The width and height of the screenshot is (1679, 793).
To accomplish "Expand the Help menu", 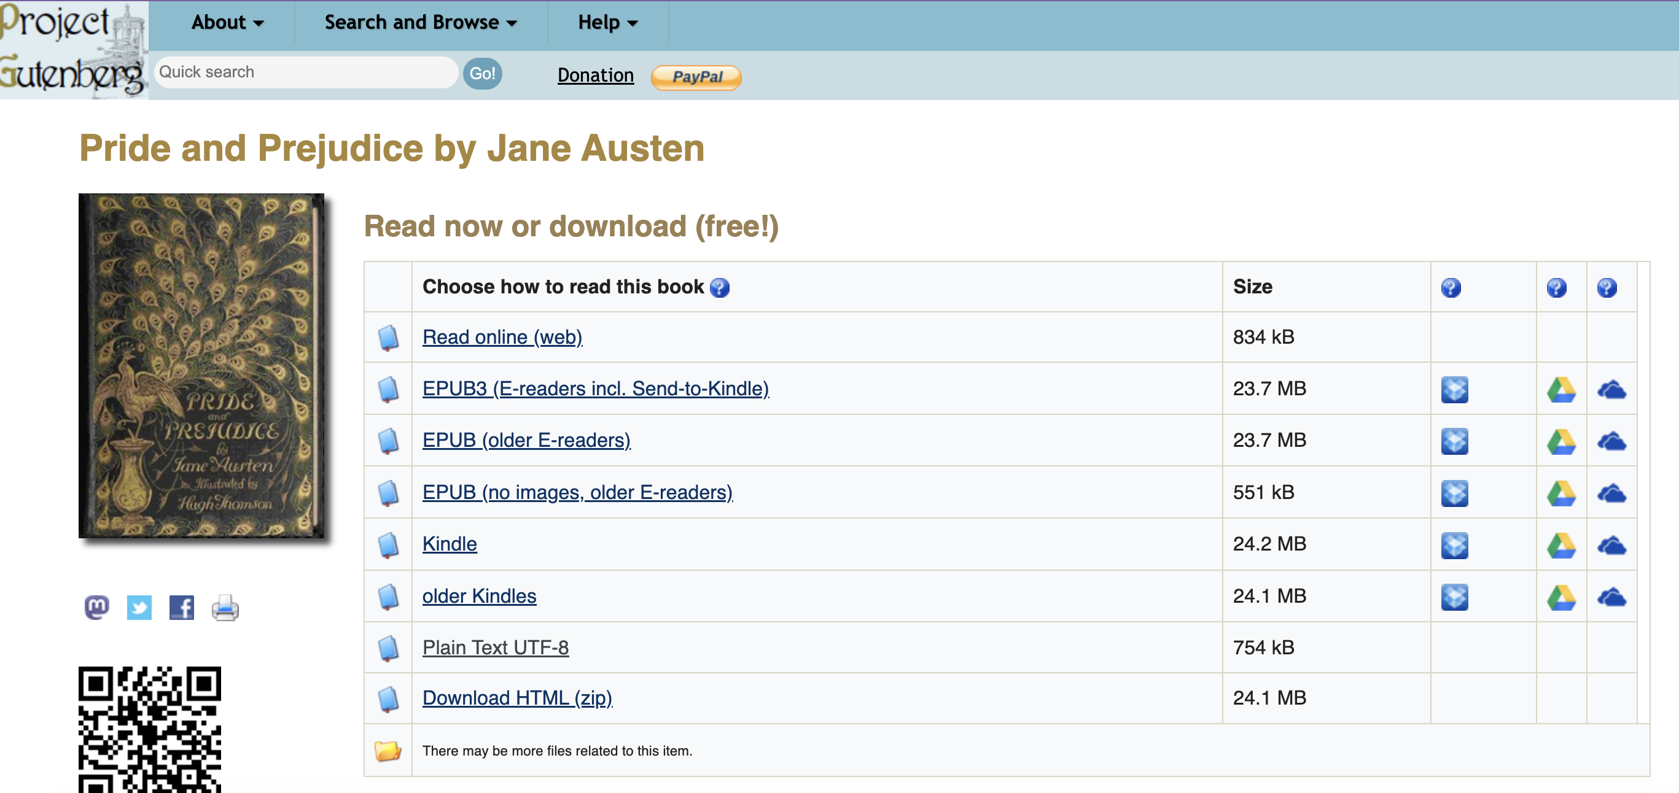I will (607, 23).
